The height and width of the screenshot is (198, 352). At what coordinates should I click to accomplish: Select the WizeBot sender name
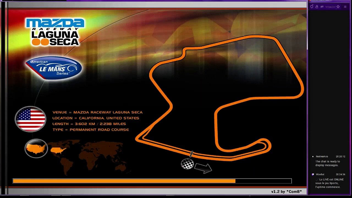pos(320,174)
